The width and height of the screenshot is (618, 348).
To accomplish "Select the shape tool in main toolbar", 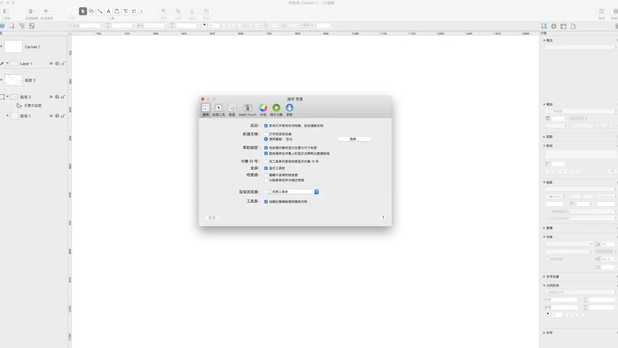I will 91,11.
